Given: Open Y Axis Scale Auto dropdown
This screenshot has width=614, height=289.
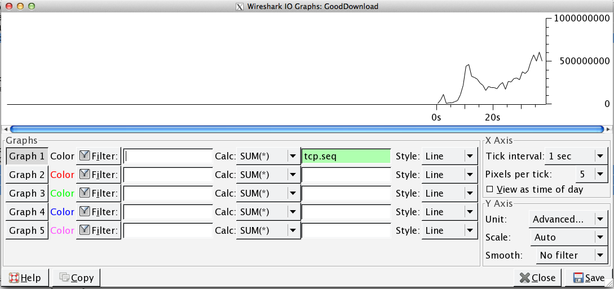Looking at the screenshot, I should [x=568, y=237].
